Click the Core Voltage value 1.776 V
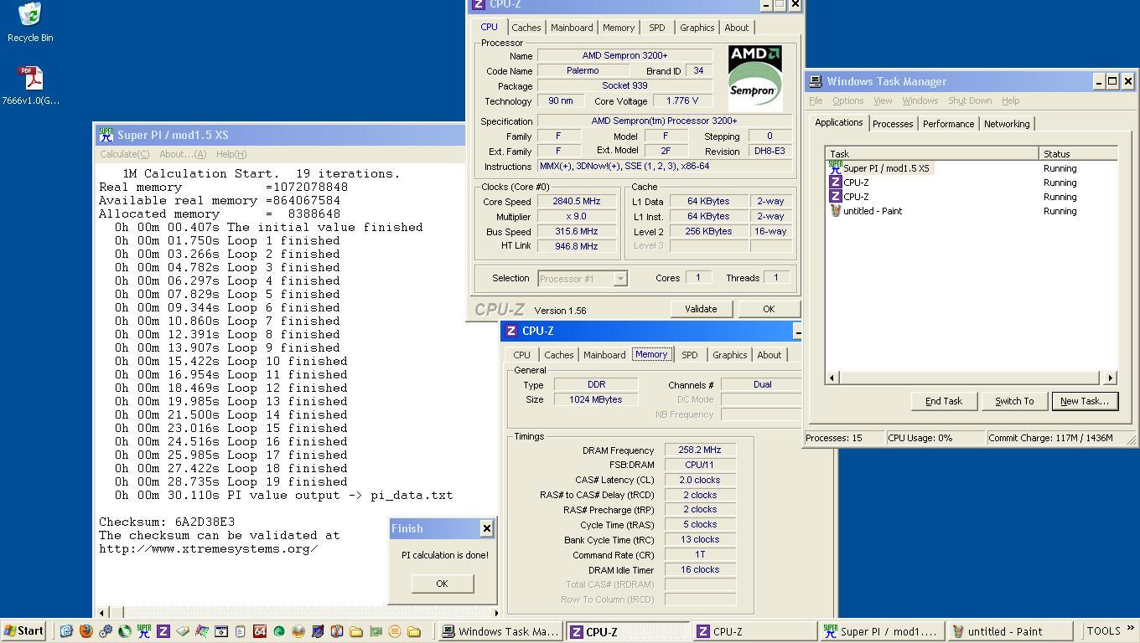This screenshot has width=1140, height=643. 681,101
